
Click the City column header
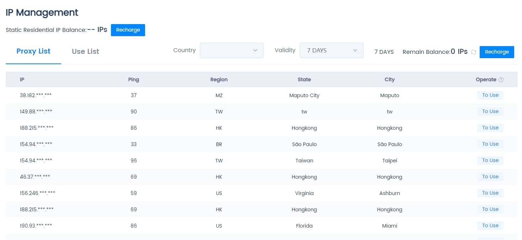click(390, 79)
